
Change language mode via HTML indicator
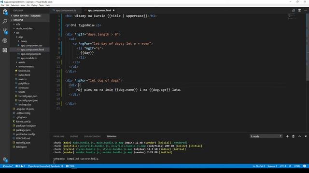click(x=297, y=166)
